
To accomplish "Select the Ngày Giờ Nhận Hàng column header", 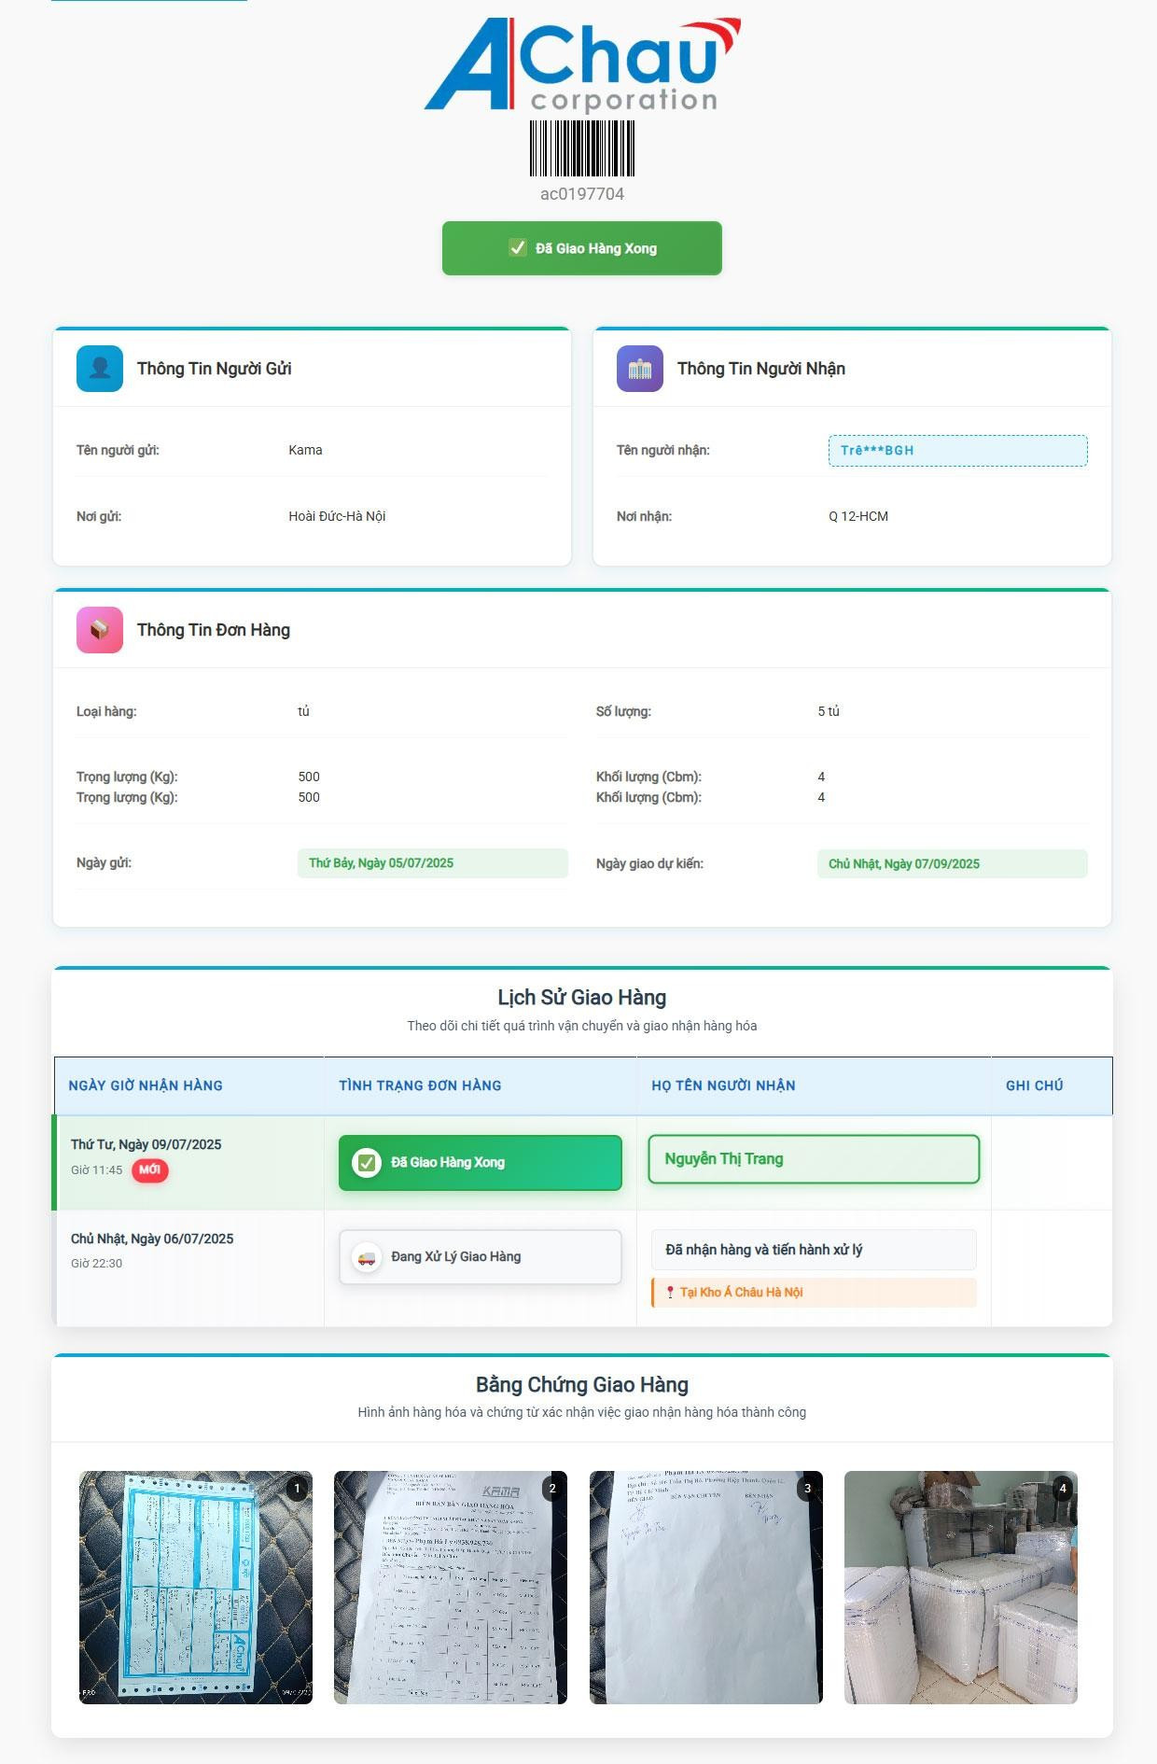I will [146, 1085].
